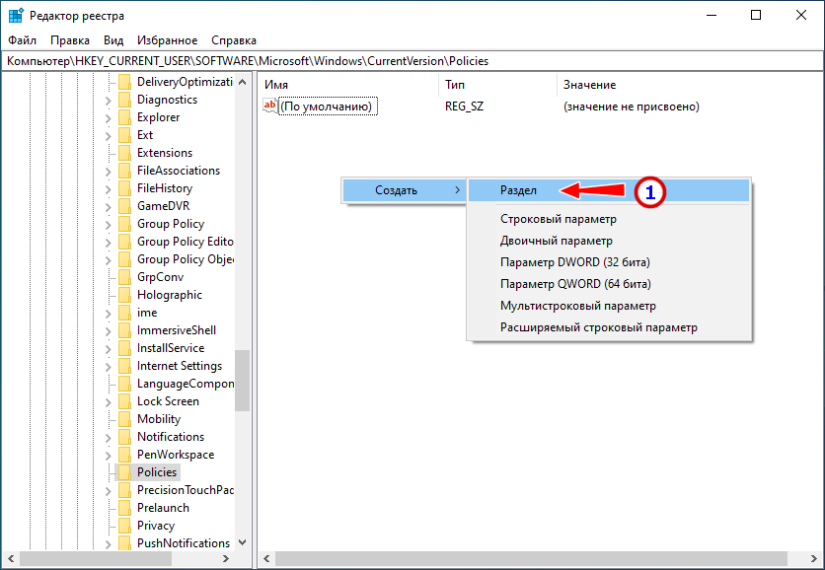Click the PushNotifications folder icon
Viewport: 825px width, 570px height.
124,543
